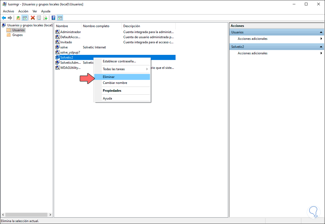This screenshot has width=325, height=224.
Task: Click the Administrador user icon
Action: (57, 32)
